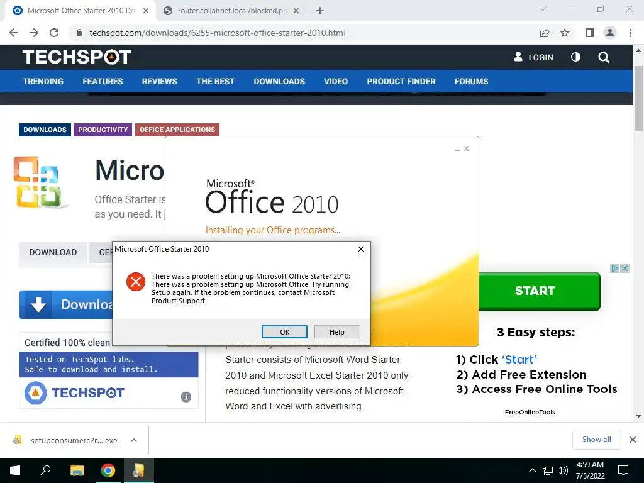Click the page vertical scrollbar thumb
Screen dimensions: 644x483
[x=638, y=99]
